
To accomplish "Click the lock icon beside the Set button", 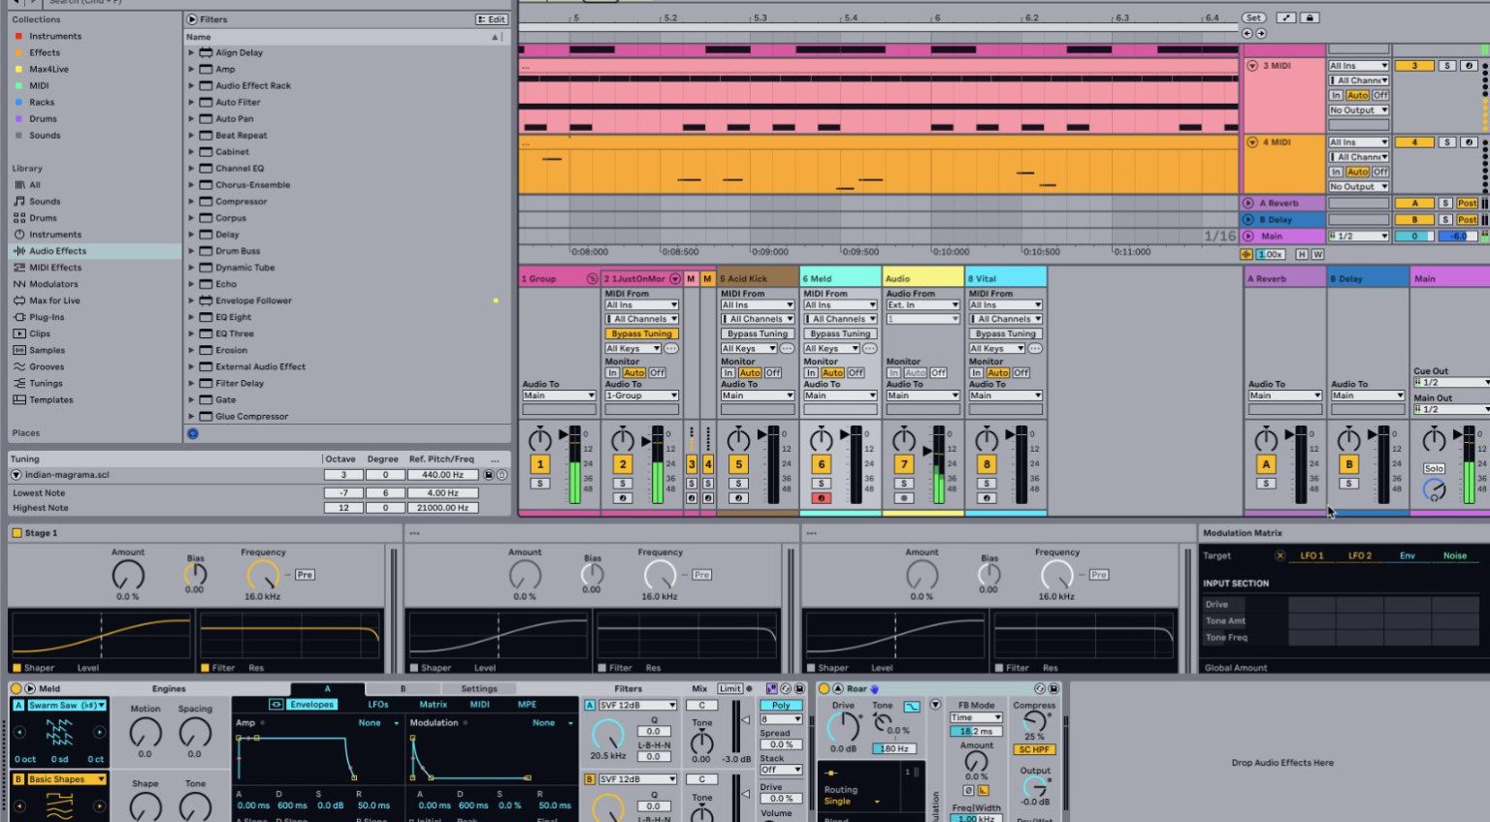I will [x=1310, y=17].
